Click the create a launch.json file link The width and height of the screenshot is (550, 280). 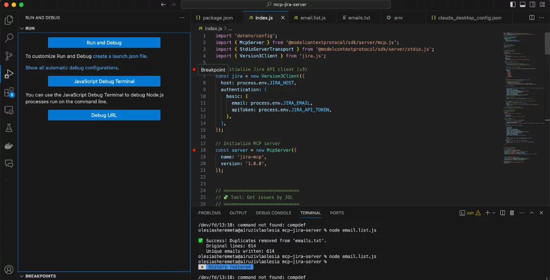120,56
